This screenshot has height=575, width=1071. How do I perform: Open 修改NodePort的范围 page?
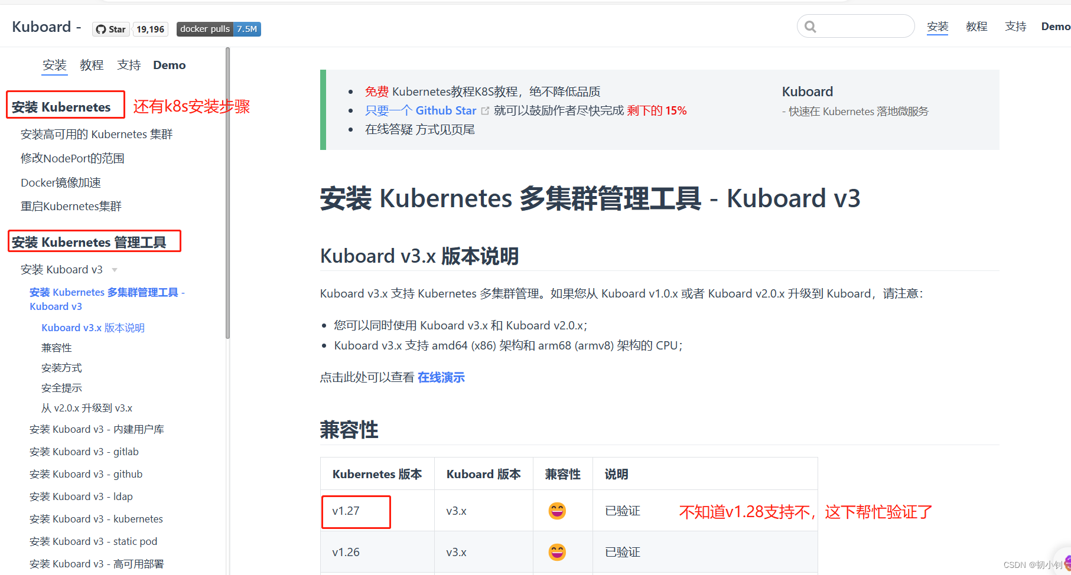click(x=73, y=158)
